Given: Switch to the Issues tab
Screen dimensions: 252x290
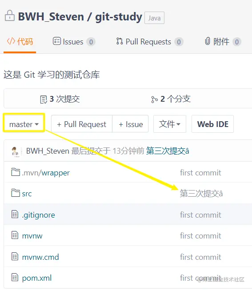Looking at the screenshot, I should tap(74, 42).
